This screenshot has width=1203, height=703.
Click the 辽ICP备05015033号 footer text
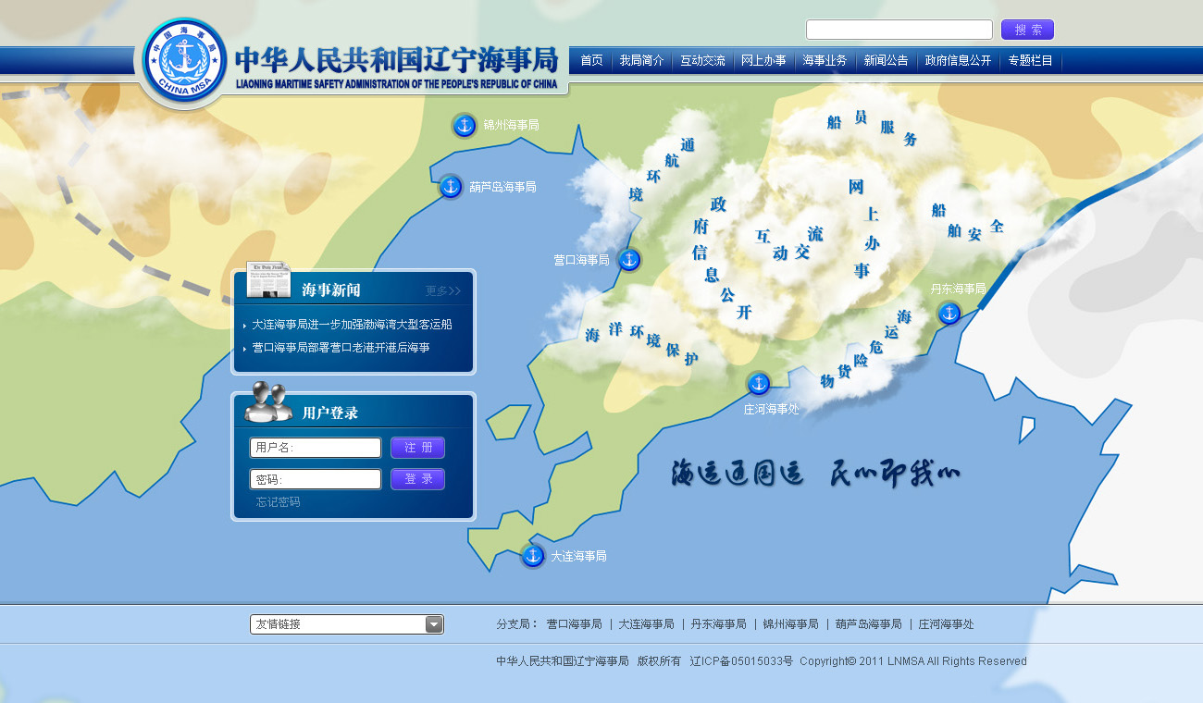tap(741, 661)
